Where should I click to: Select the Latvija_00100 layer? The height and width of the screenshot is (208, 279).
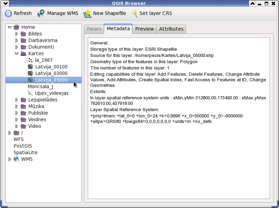click(x=51, y=67)
